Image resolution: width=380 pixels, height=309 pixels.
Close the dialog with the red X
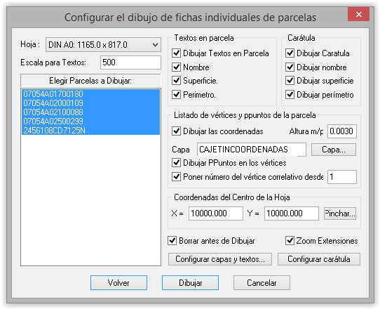click(359, 14)
